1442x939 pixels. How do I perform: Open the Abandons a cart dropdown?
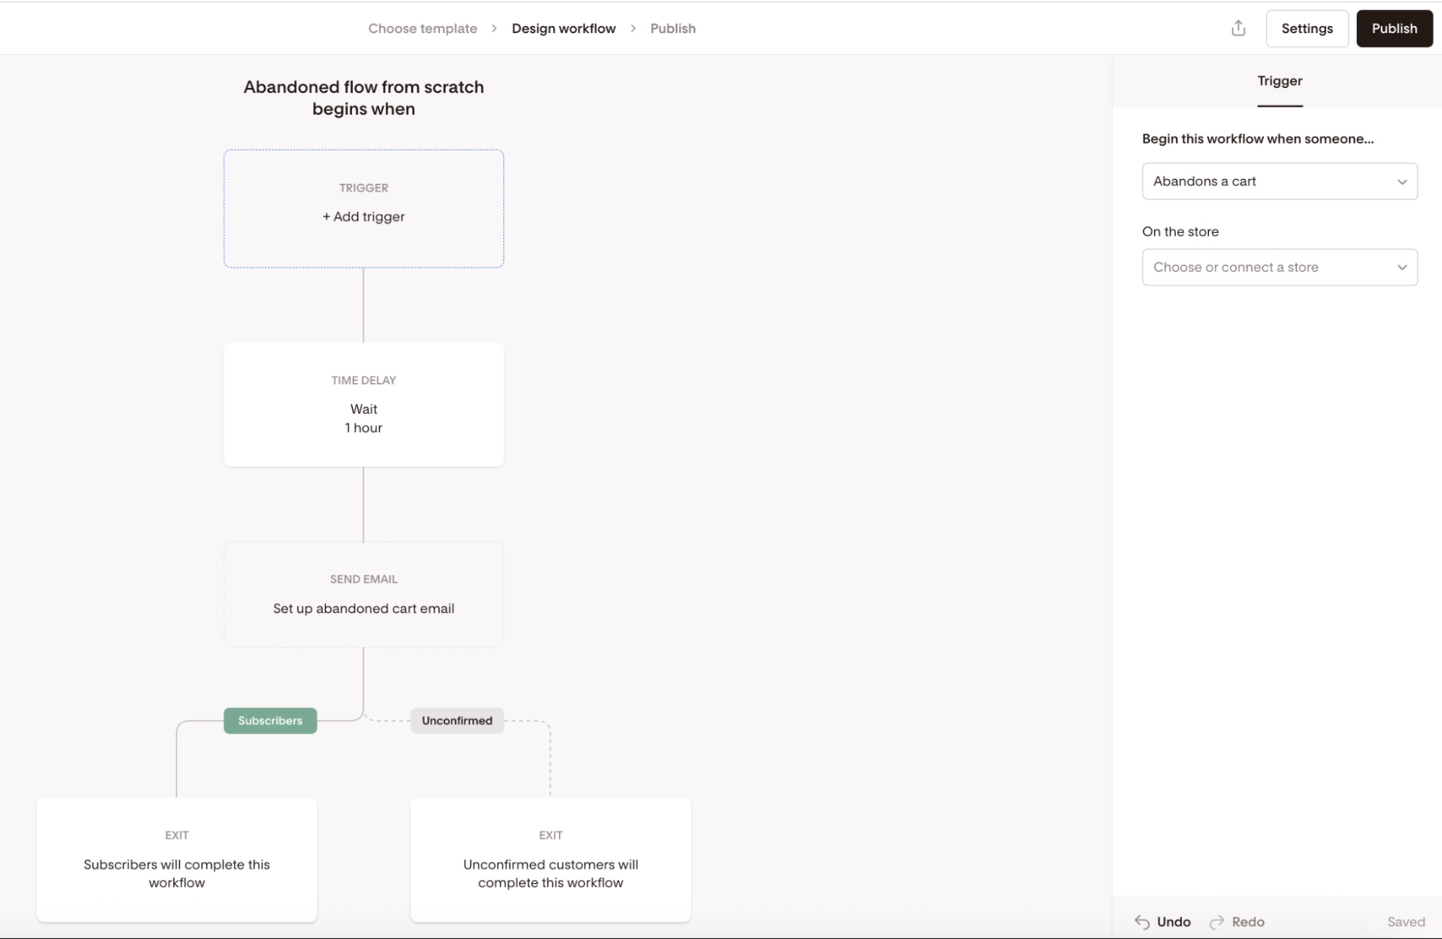1280,181
